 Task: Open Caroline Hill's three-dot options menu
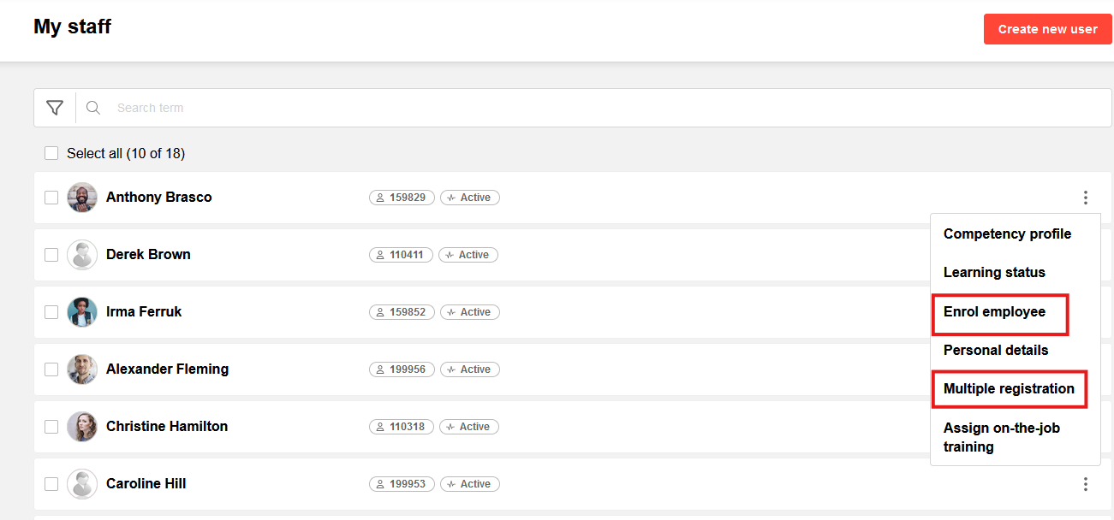pyautogui.click(x=1085, y=484)
